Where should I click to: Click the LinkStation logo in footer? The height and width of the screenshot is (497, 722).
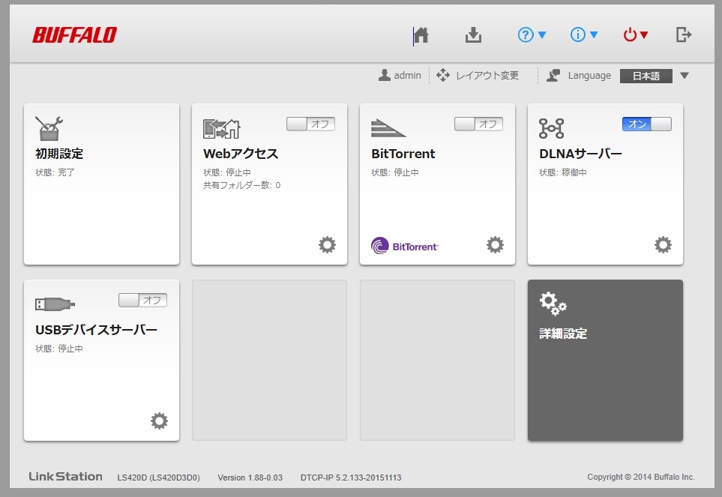pyautogui.click(x=65, y=476)
